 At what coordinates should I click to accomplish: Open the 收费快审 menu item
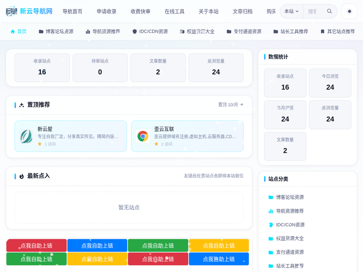[141, 11]
